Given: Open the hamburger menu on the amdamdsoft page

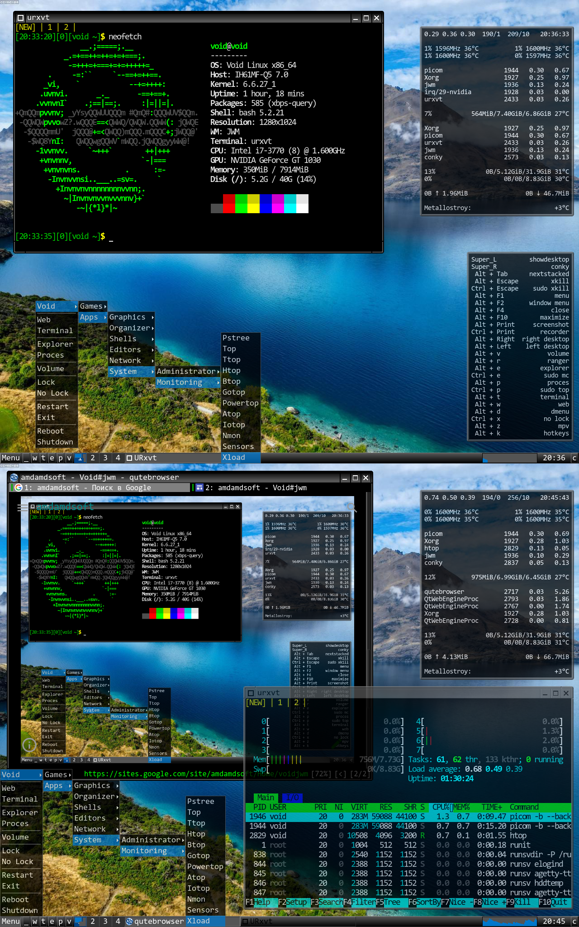Looking at the screenshot, I should click(x=22, y=507).
